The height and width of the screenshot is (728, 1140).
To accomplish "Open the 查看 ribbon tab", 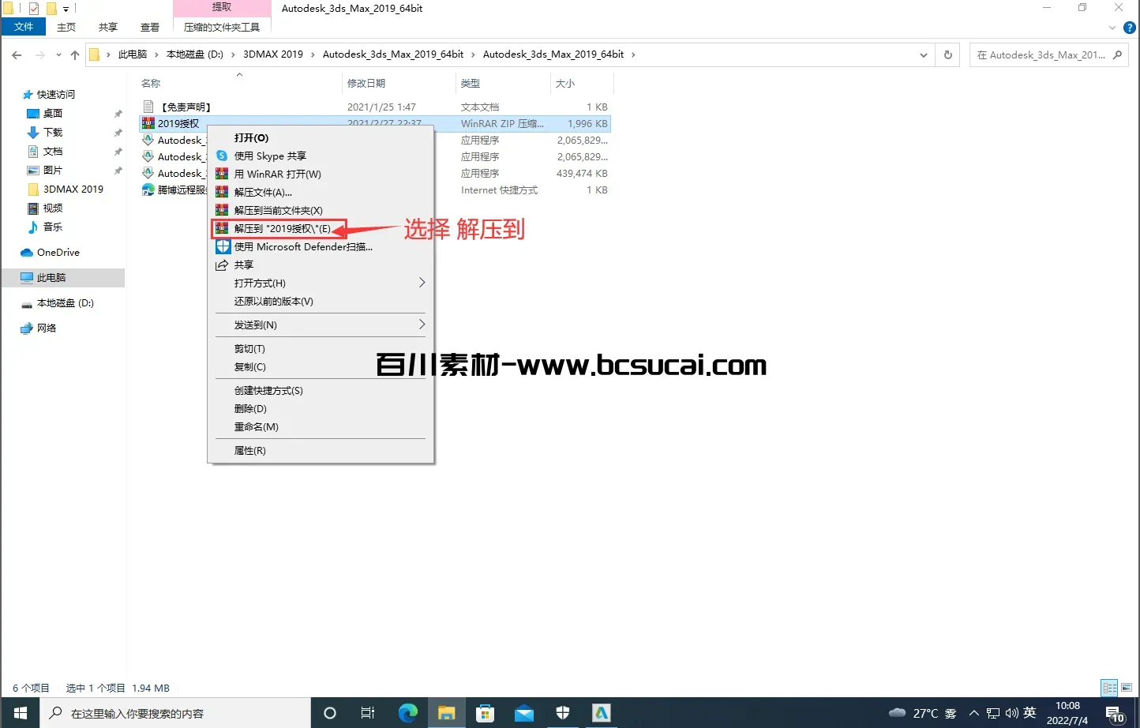I will click(149, 27).
